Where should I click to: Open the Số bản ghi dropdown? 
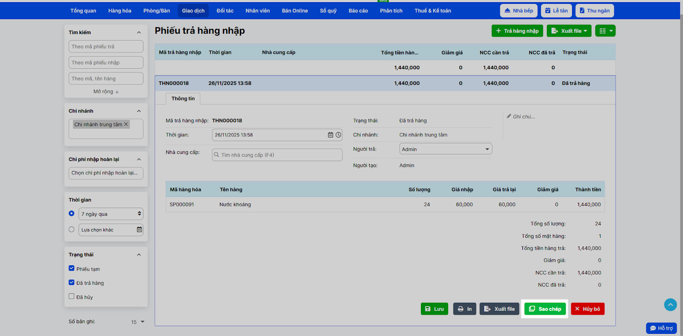[138, 322]
